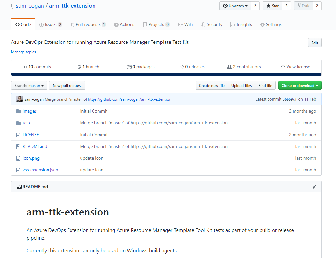336x258 pixels.
Task: Click the merge commit message in task row
Action: point(154,123)
